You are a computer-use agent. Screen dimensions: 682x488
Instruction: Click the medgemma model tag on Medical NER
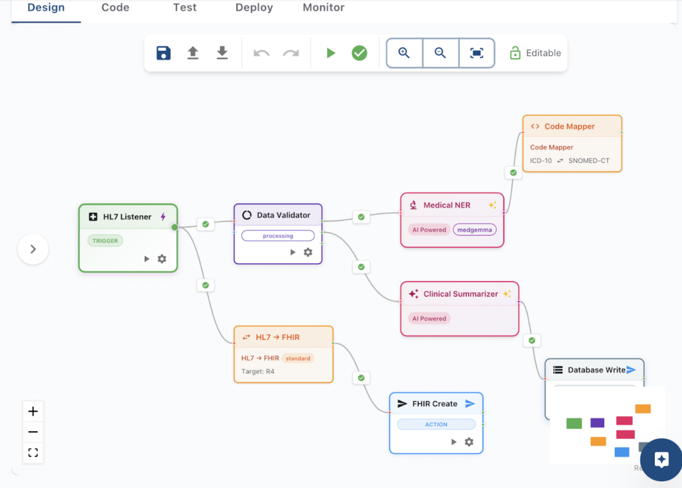tap(474, 230)
